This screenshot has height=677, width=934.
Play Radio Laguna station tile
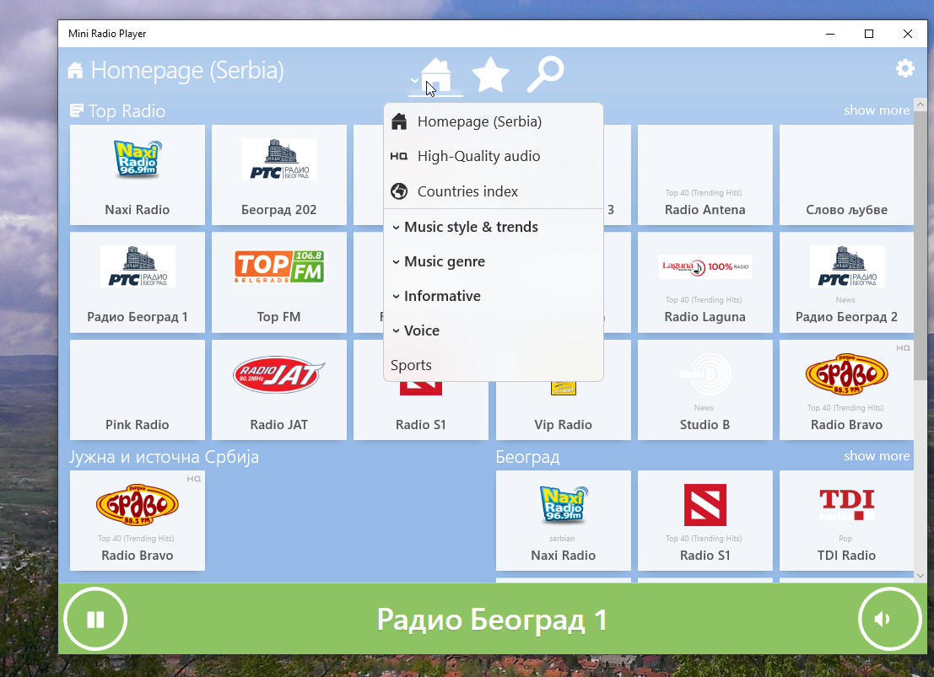point(705,282)
